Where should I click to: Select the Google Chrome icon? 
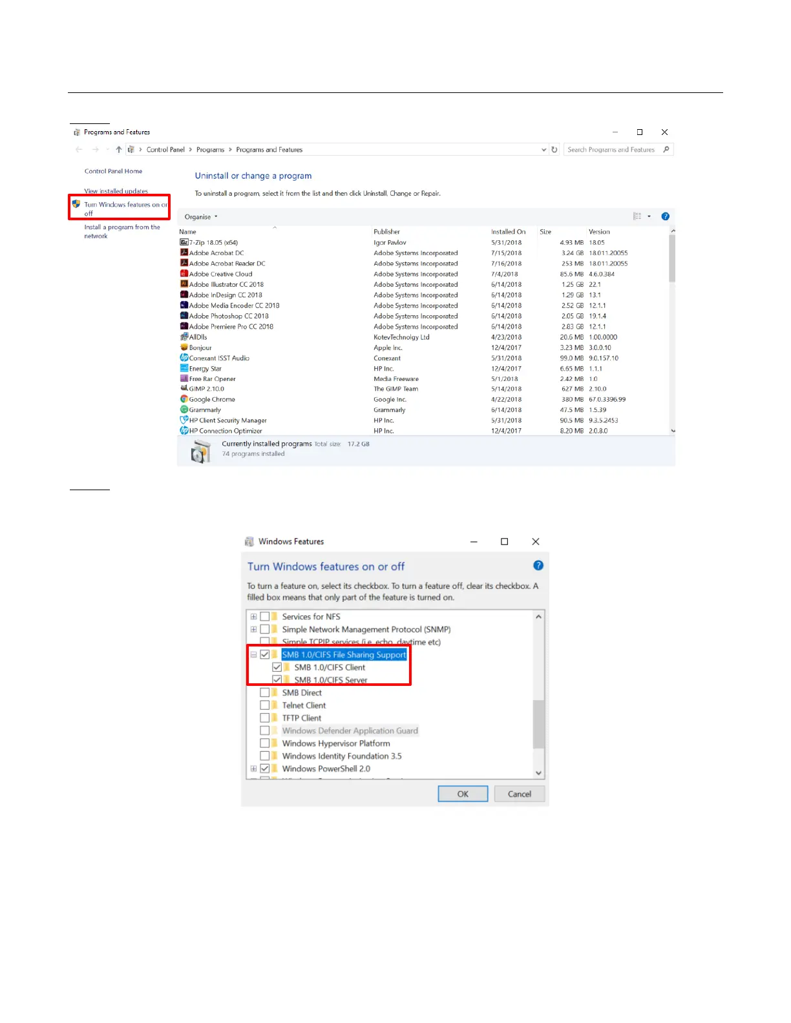[184, 399]
